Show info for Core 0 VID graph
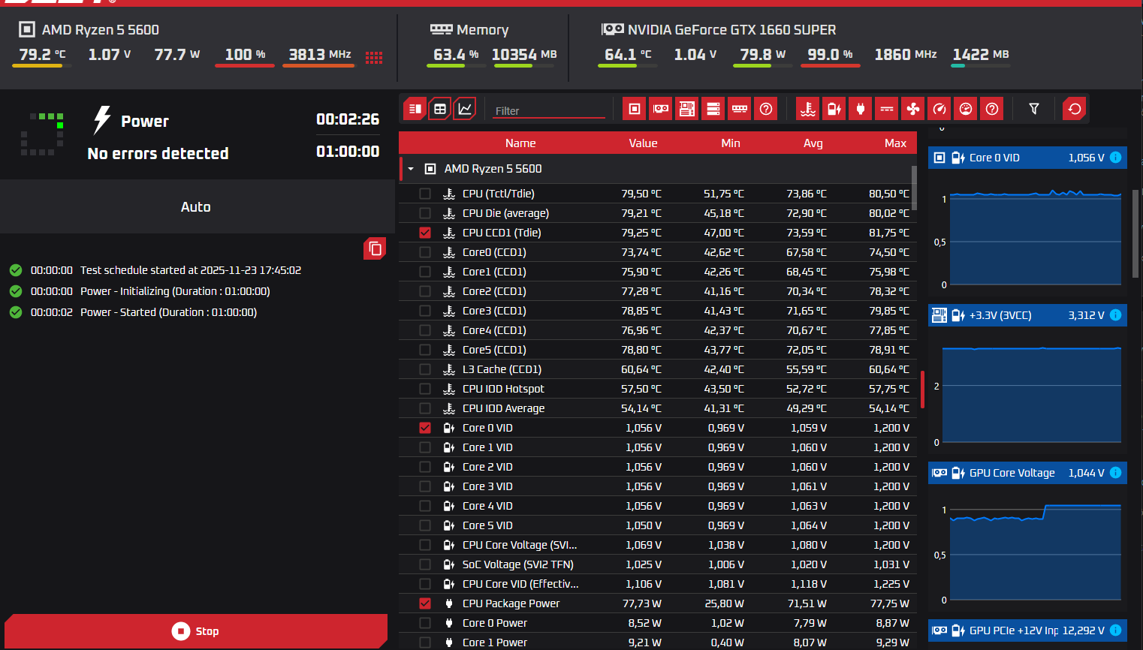This screenshot has width=1143, height=650. pyautogui.click(x=1115, y=157)
